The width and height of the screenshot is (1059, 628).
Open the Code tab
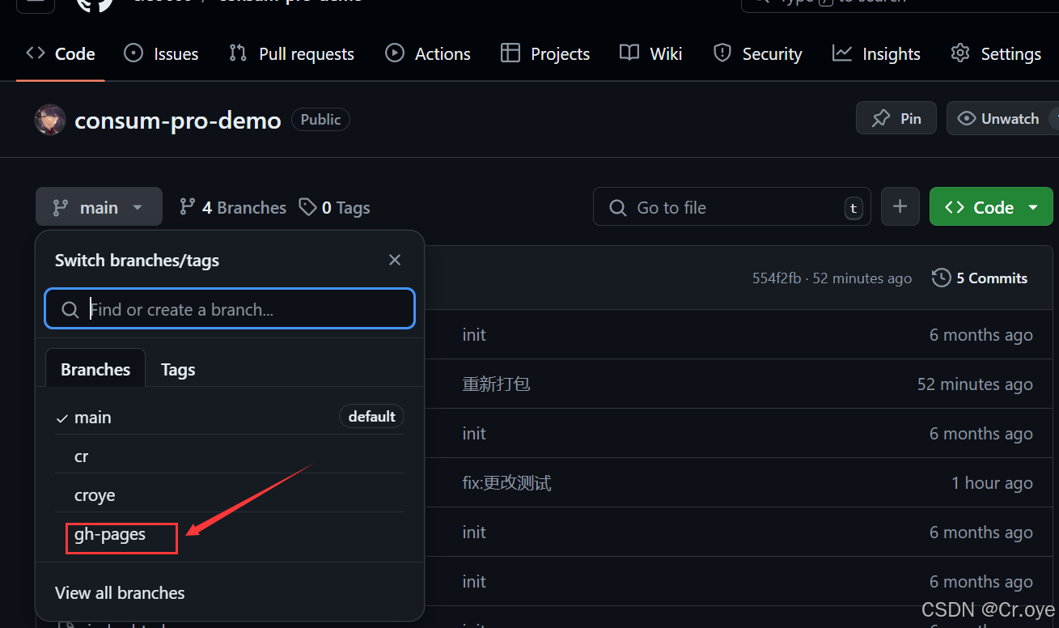(61, 53)
